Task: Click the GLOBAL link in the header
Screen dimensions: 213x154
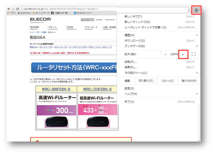Action: click(99, 20)
